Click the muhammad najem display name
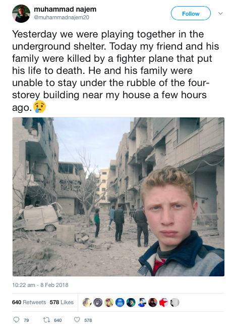Viewport: 237px width, 331px height. (65, 9)
